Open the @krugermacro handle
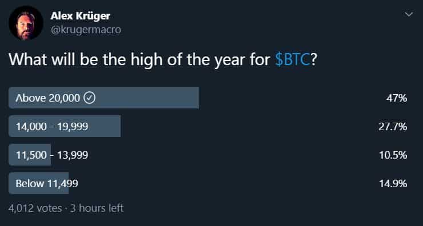 tap(86, 30)
